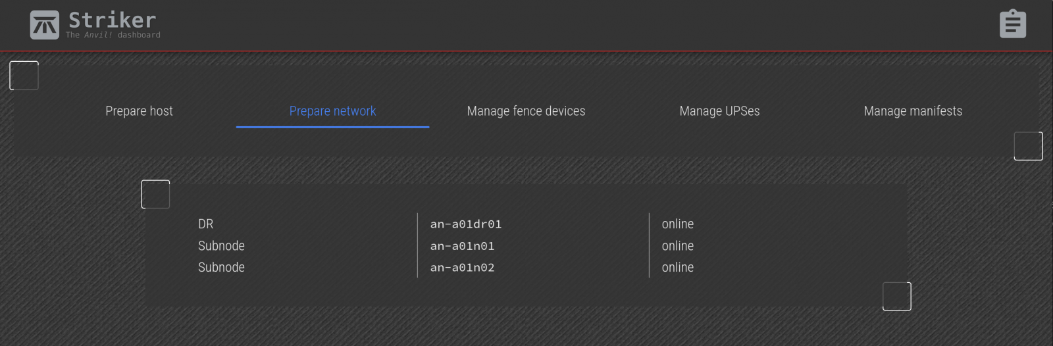The height and width of the screenshot is (346, 1053).
Task: Click online status of an-a01n02
Action: (x=677, y=268)
